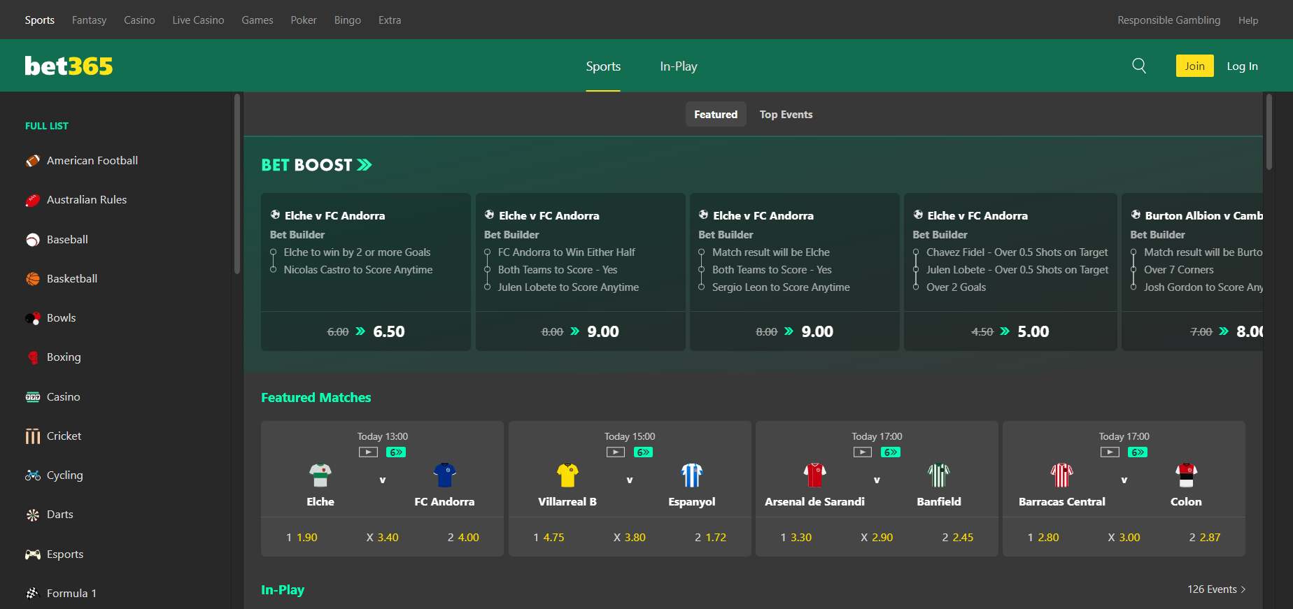The height and width of the screenshot is (609, 1293).
Task: Click the yellow Join button
Action: [x=1195, y=66]
